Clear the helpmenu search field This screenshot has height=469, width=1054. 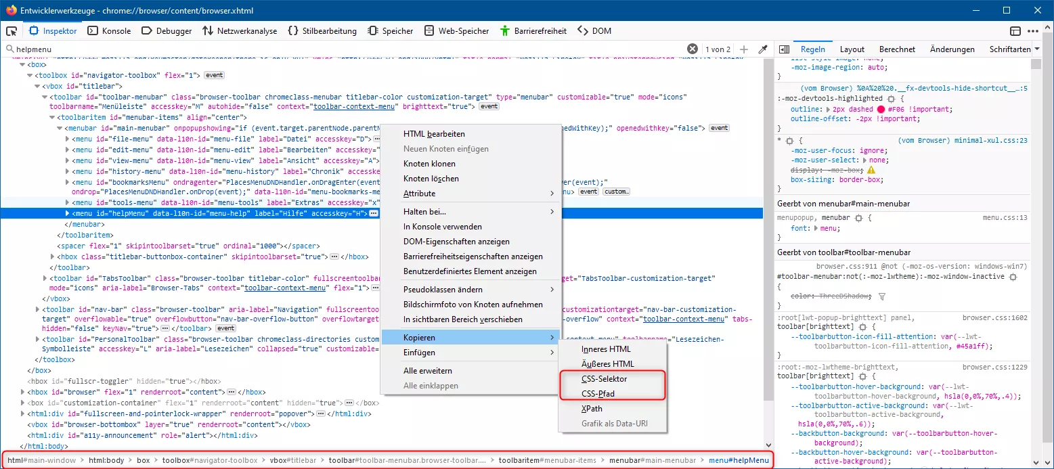pyautogui.click(x=692, y=49)
